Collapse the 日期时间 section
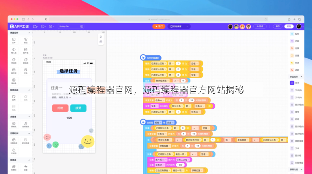The image size is (312, 174). pyautogui.click(x=29, y=133)
